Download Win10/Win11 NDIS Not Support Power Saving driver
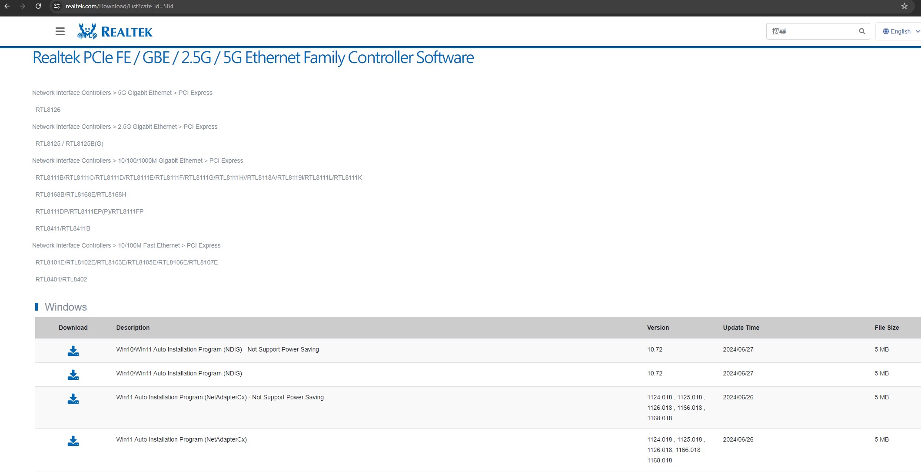The width and height of the screenshot is (921, 472). (x=73, y=351)
